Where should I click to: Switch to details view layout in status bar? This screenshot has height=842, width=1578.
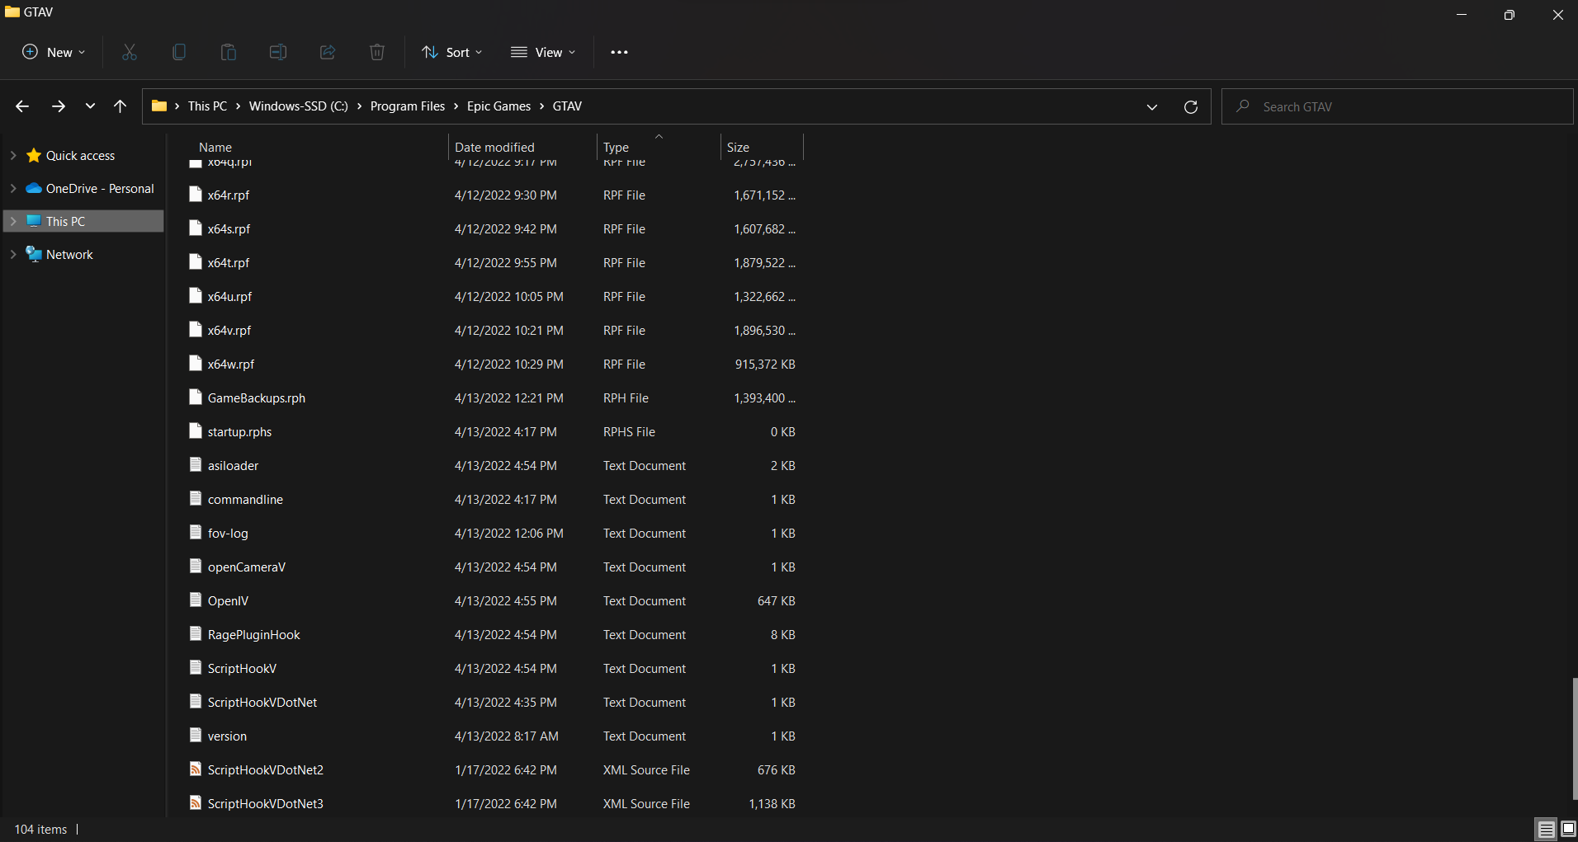(1546, 829)
